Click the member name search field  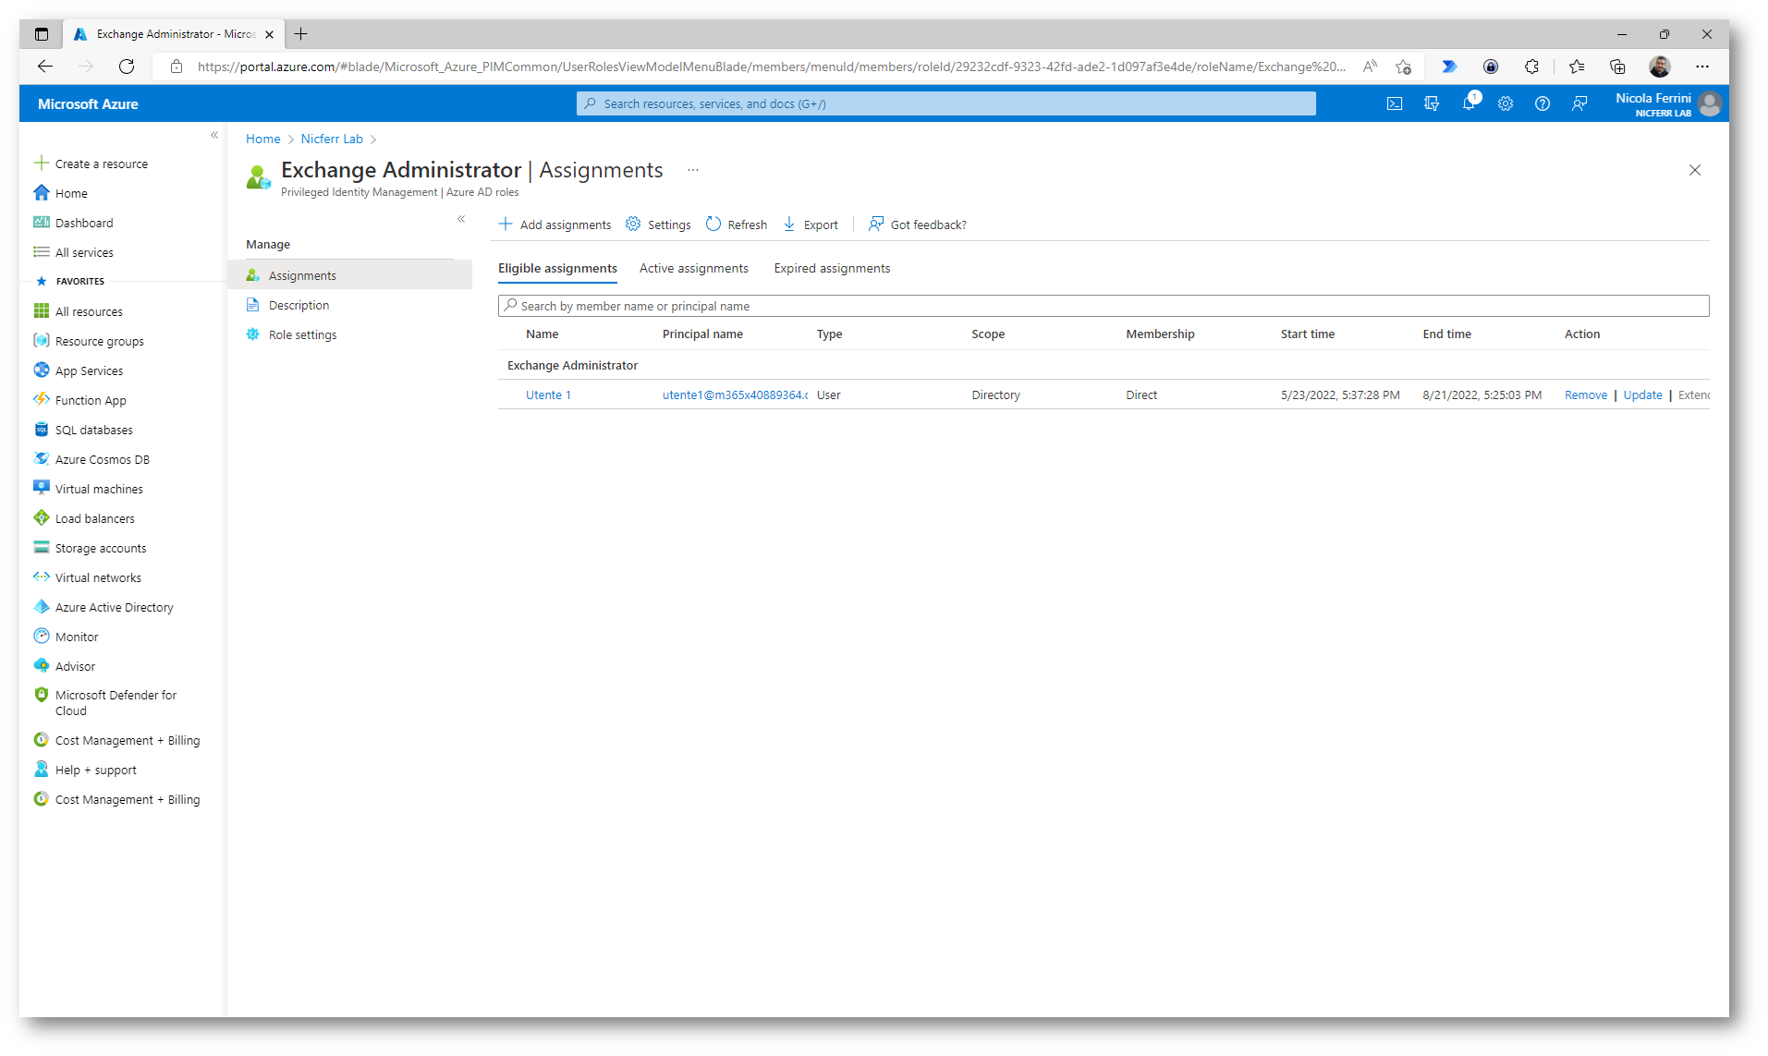coord(1103,306)
